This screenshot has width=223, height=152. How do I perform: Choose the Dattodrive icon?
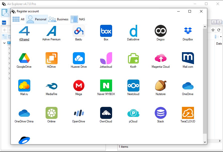(133, 31)
